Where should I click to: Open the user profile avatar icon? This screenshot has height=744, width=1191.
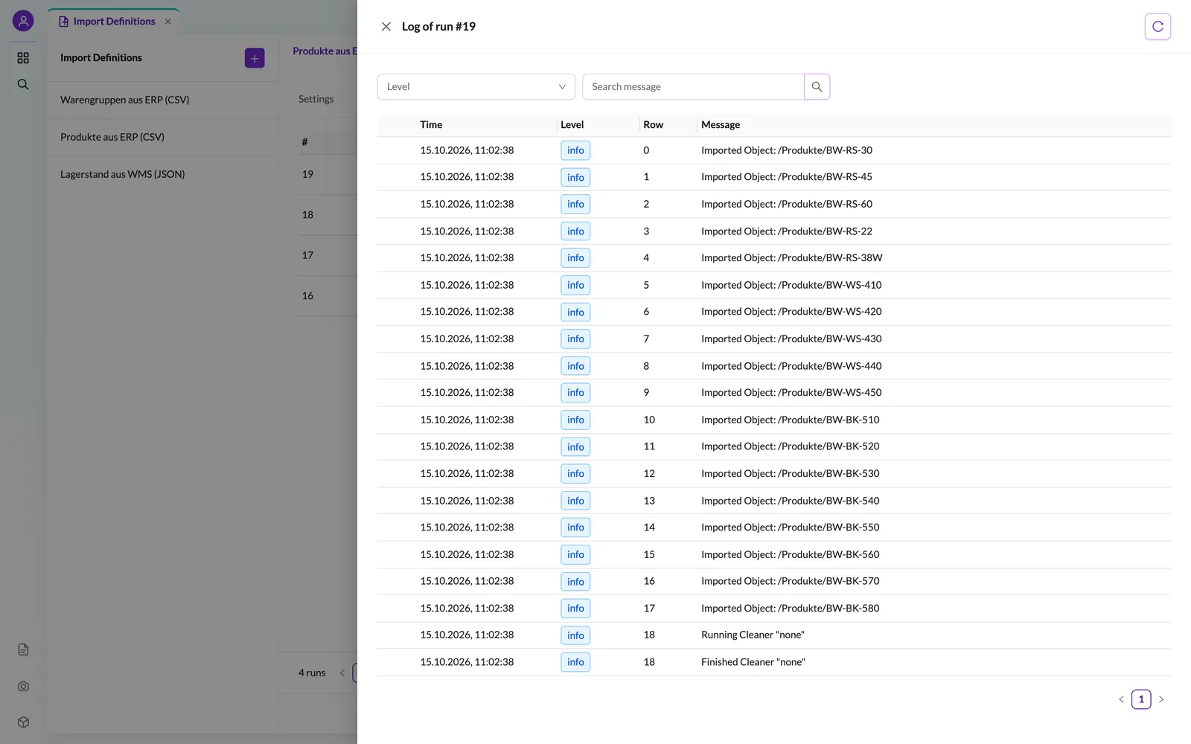(23, 21)
